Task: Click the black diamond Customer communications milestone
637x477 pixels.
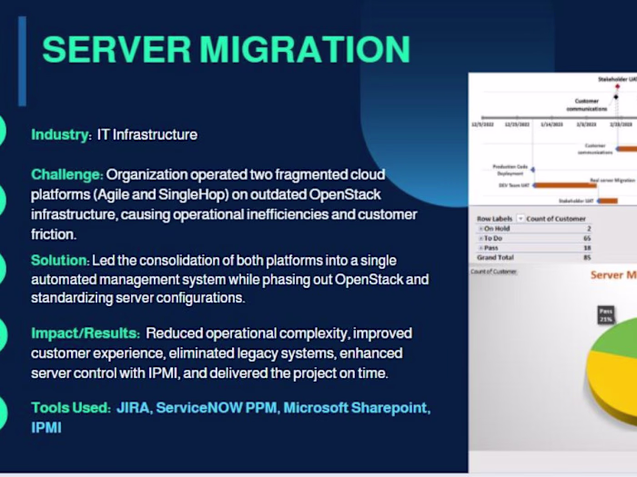Action: tap(616, 97)
